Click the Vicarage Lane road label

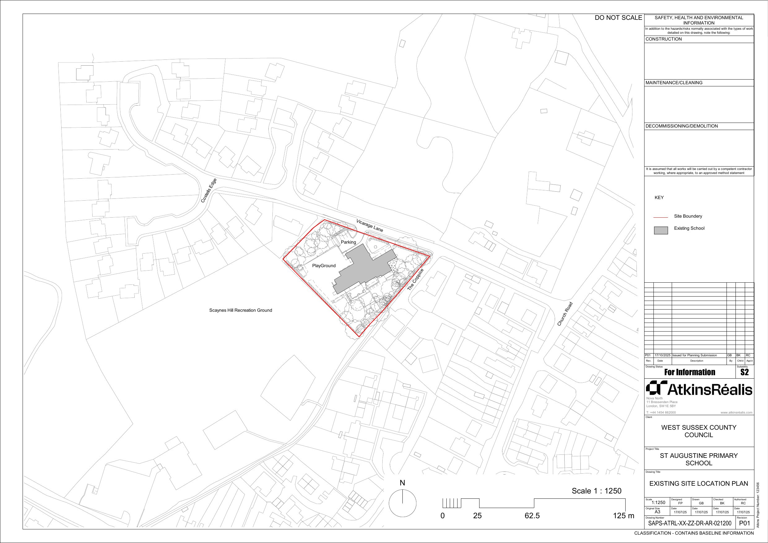(370, 225)
